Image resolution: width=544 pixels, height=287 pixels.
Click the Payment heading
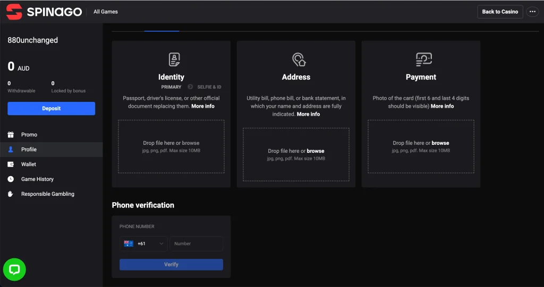tap(421, 77)
